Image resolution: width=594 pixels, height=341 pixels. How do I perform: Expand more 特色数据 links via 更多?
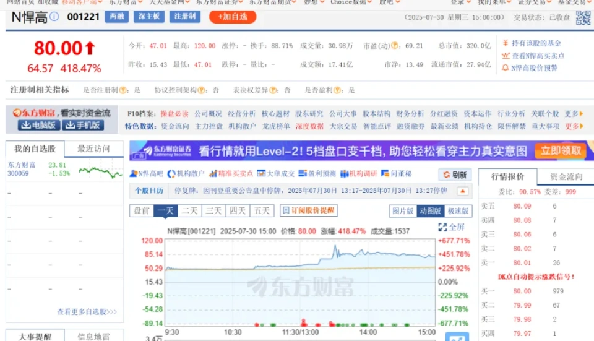click(x=574, y=126)
